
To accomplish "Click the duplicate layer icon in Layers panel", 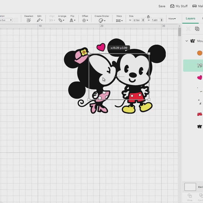I will 197,29.
